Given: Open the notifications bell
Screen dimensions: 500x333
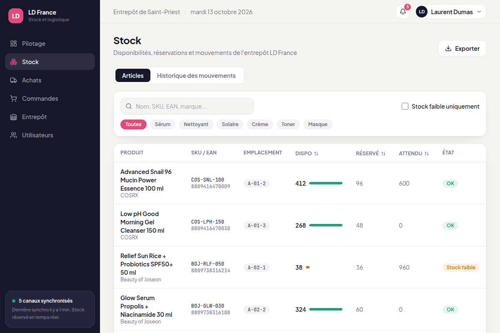Looking at the screenshot, I should pyautogui.click(x=403, y=12).
